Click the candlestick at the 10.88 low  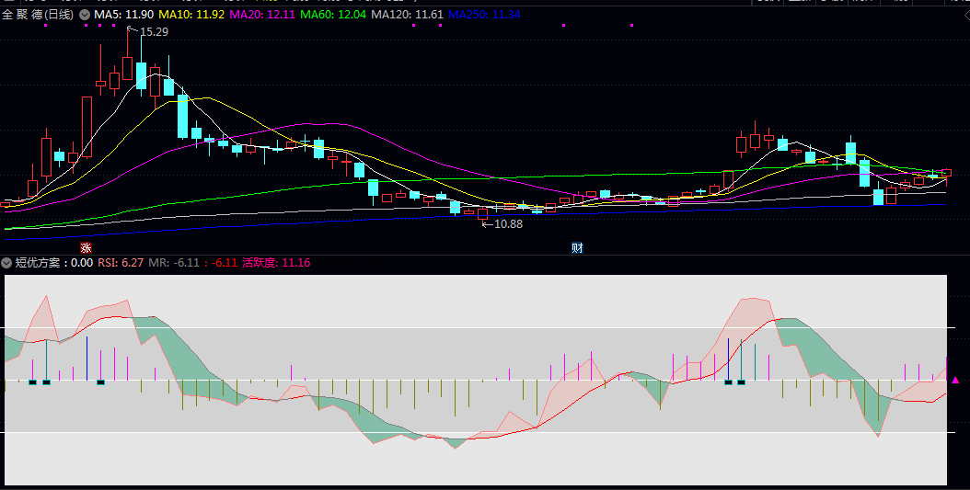(482, 214)
